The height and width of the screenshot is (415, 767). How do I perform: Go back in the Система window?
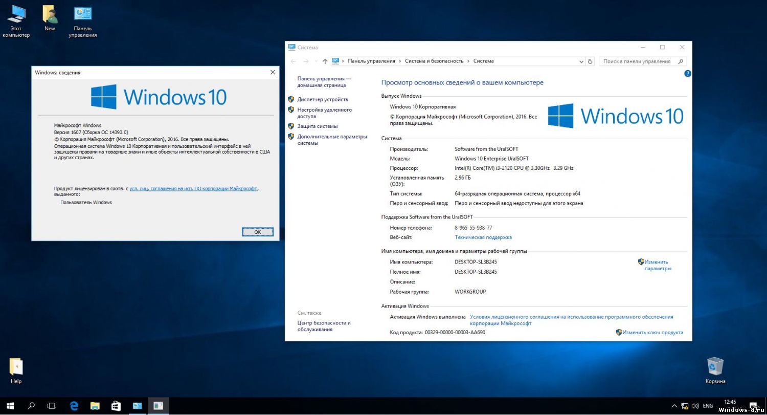tap(293, 61)
